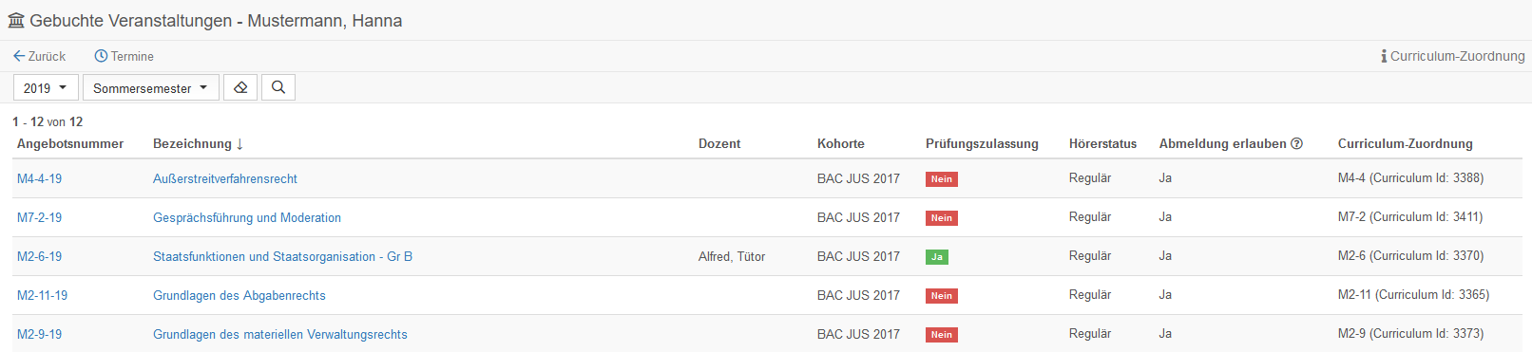Click the help icon beside Abmeldung erlauben
1532x352 pixels.
tap(1296, 144)
